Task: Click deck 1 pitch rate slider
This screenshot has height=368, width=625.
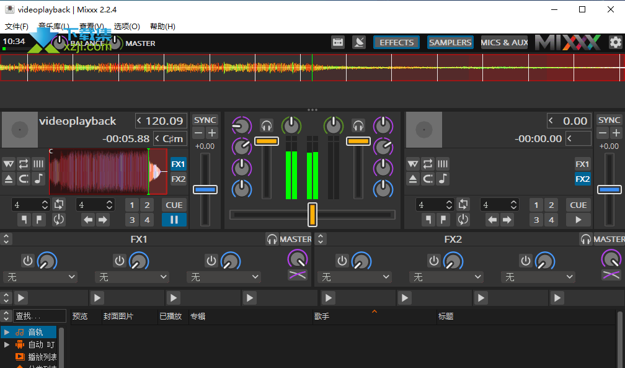Action: [205, 190]
